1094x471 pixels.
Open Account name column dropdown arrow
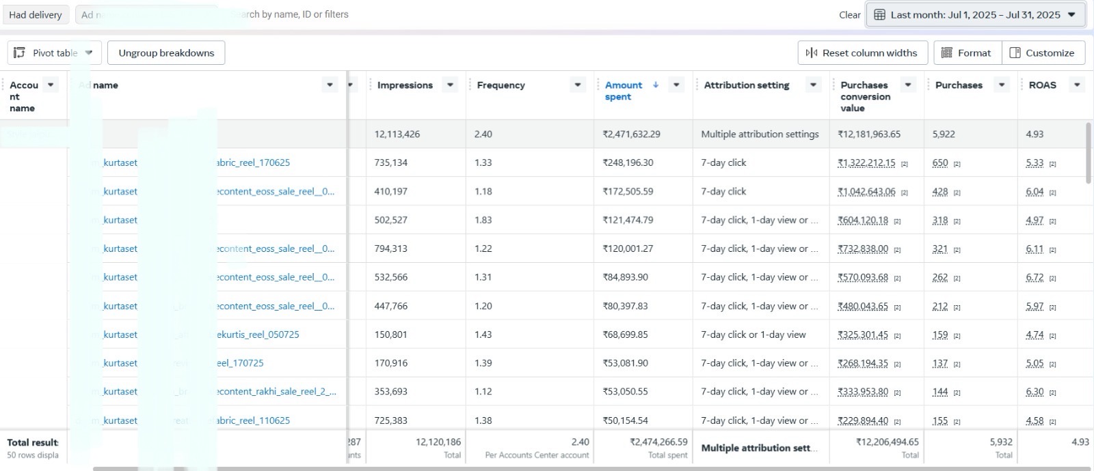51,85
